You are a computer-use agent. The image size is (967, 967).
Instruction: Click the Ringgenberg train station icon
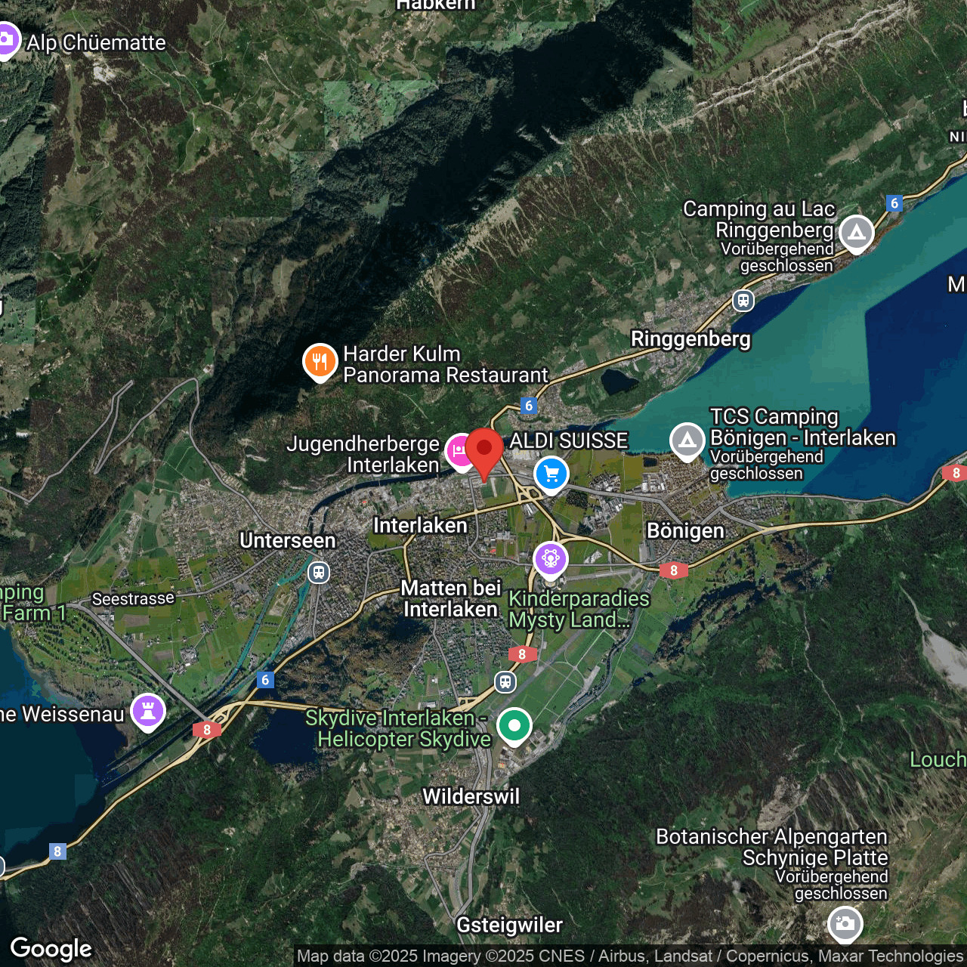(743, 301)
